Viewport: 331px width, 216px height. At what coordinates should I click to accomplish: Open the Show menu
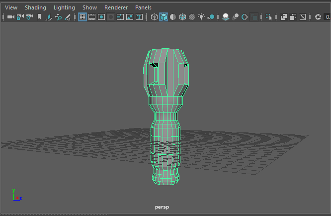[x=90, y=7]
